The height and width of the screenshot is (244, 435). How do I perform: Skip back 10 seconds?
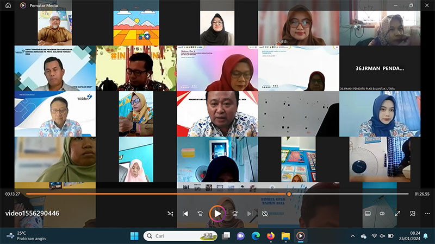(x=200, y=214)
